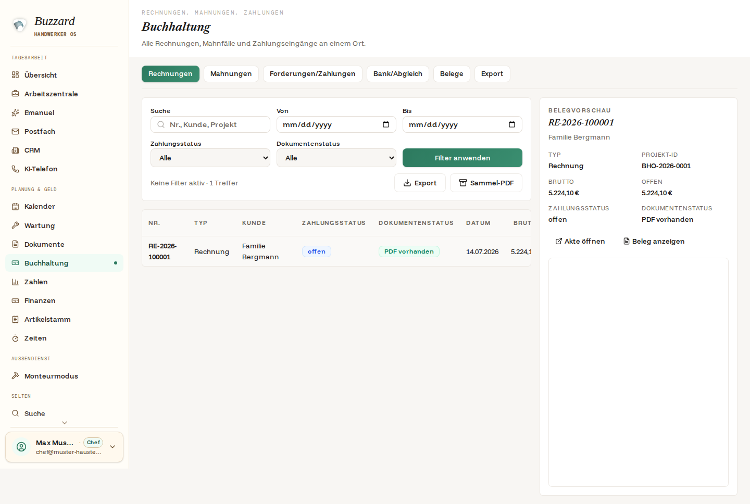Screen dimensions: 750x504
Task: Click the DATUM column header
Action: click(478, 223)
